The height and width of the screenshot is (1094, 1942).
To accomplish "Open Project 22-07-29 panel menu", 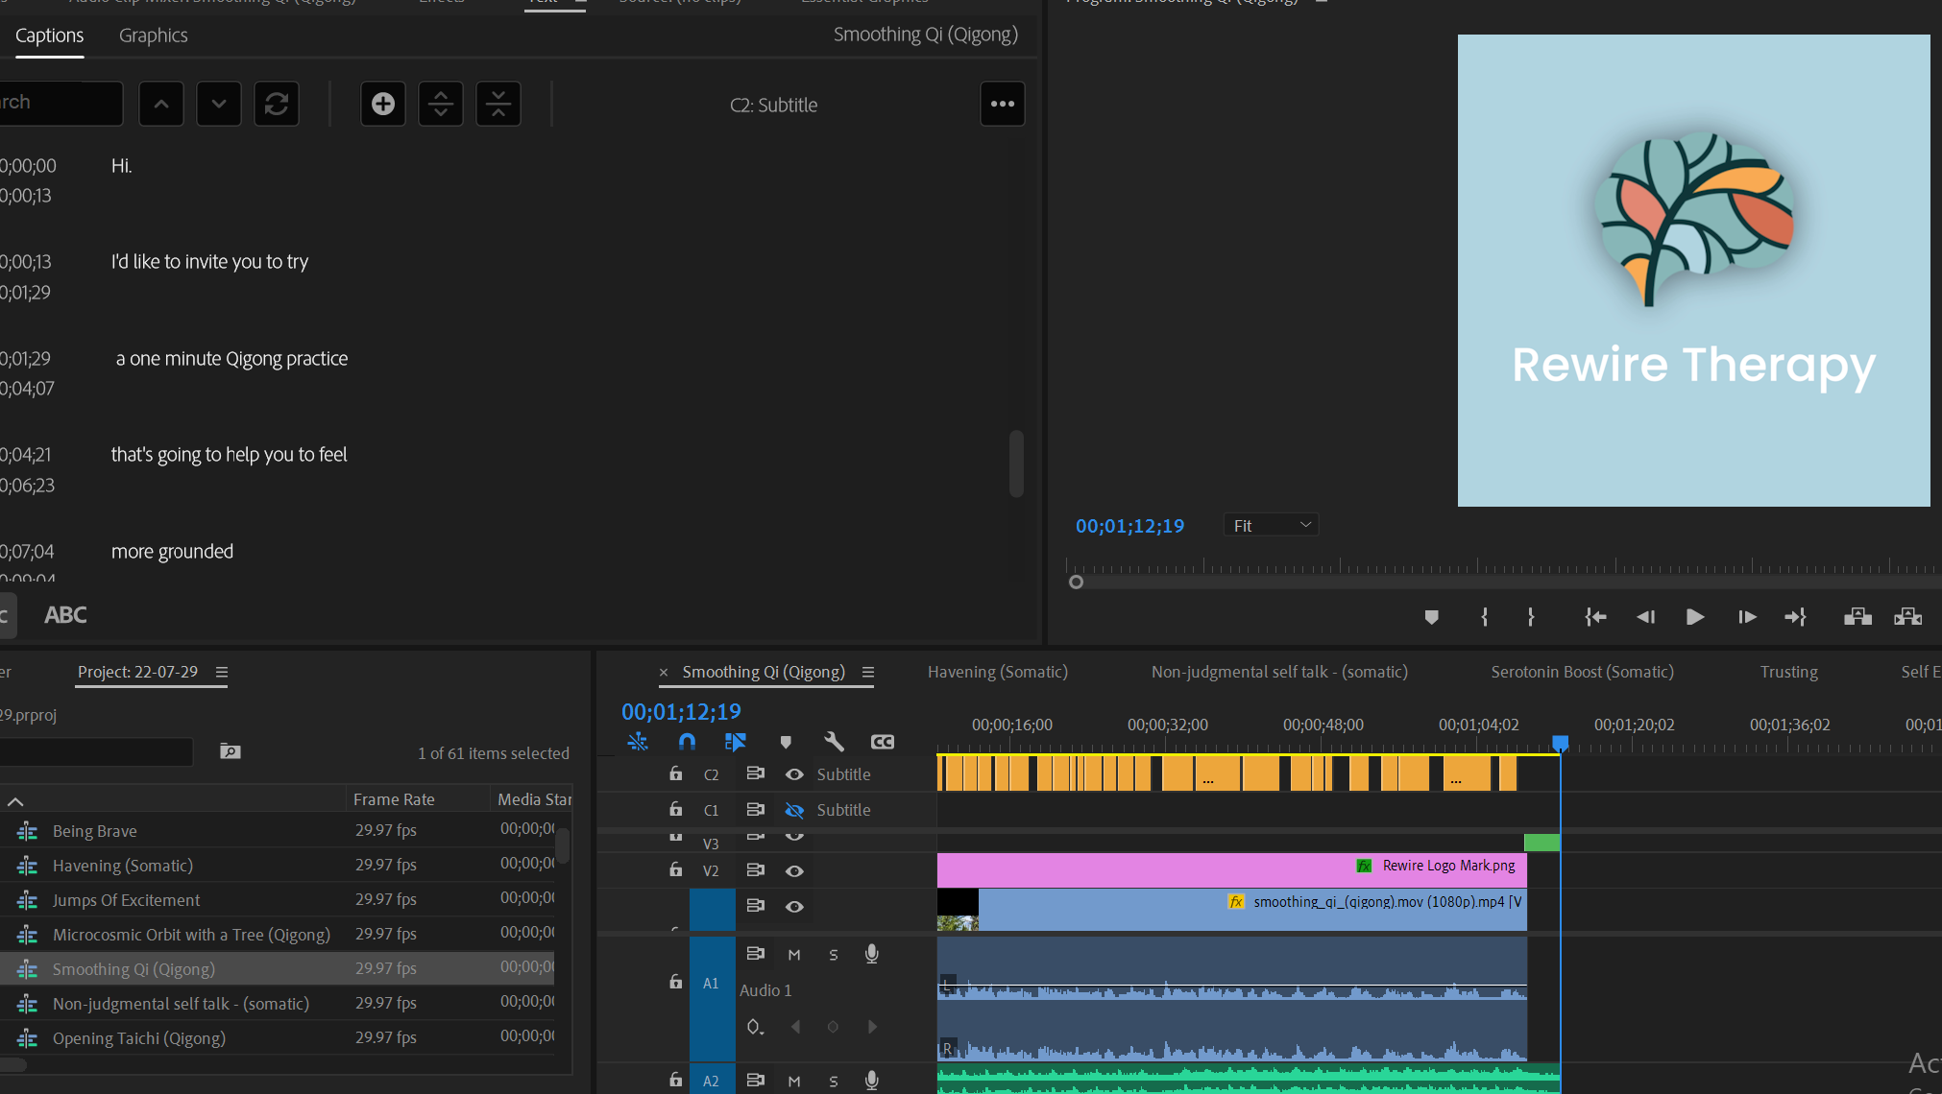I will (222, 673).
